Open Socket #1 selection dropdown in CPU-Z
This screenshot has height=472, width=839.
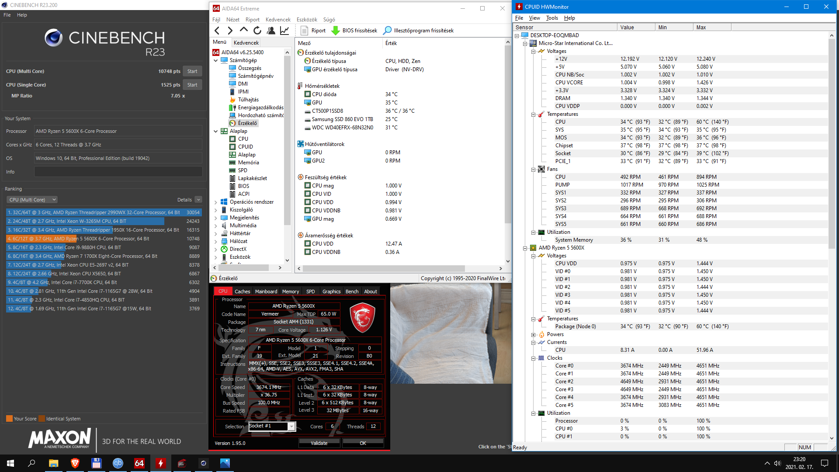[x=291, y=427]
